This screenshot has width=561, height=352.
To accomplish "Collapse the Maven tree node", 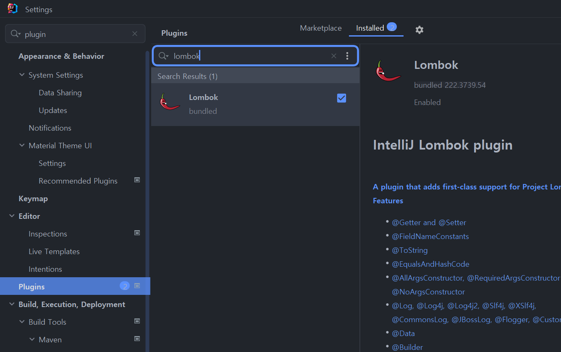I will coord(32,339).
